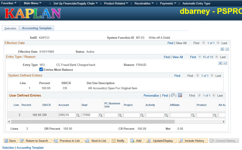The image size is (242, 150).
Task: Click the Personalize link in User Defined Entries
Action: (151, 96)
